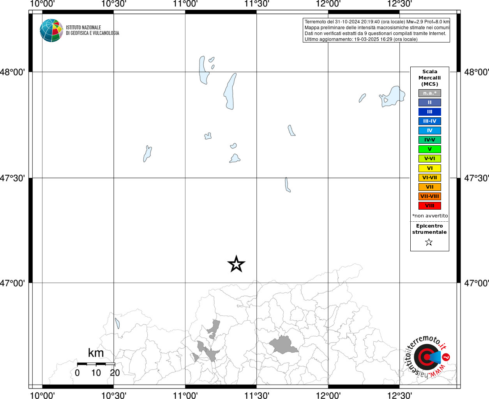
Task: Click the 'Terremoto del 31-10-2024' header line
Action: pos(377,22)
